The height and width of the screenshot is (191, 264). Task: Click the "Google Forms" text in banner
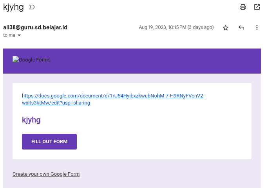tap(35, 60)
